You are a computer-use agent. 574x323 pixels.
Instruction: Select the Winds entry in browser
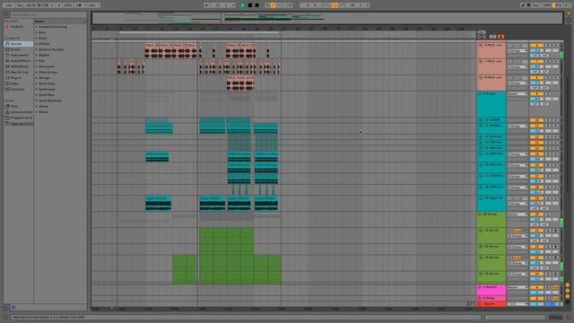(43, 112)
